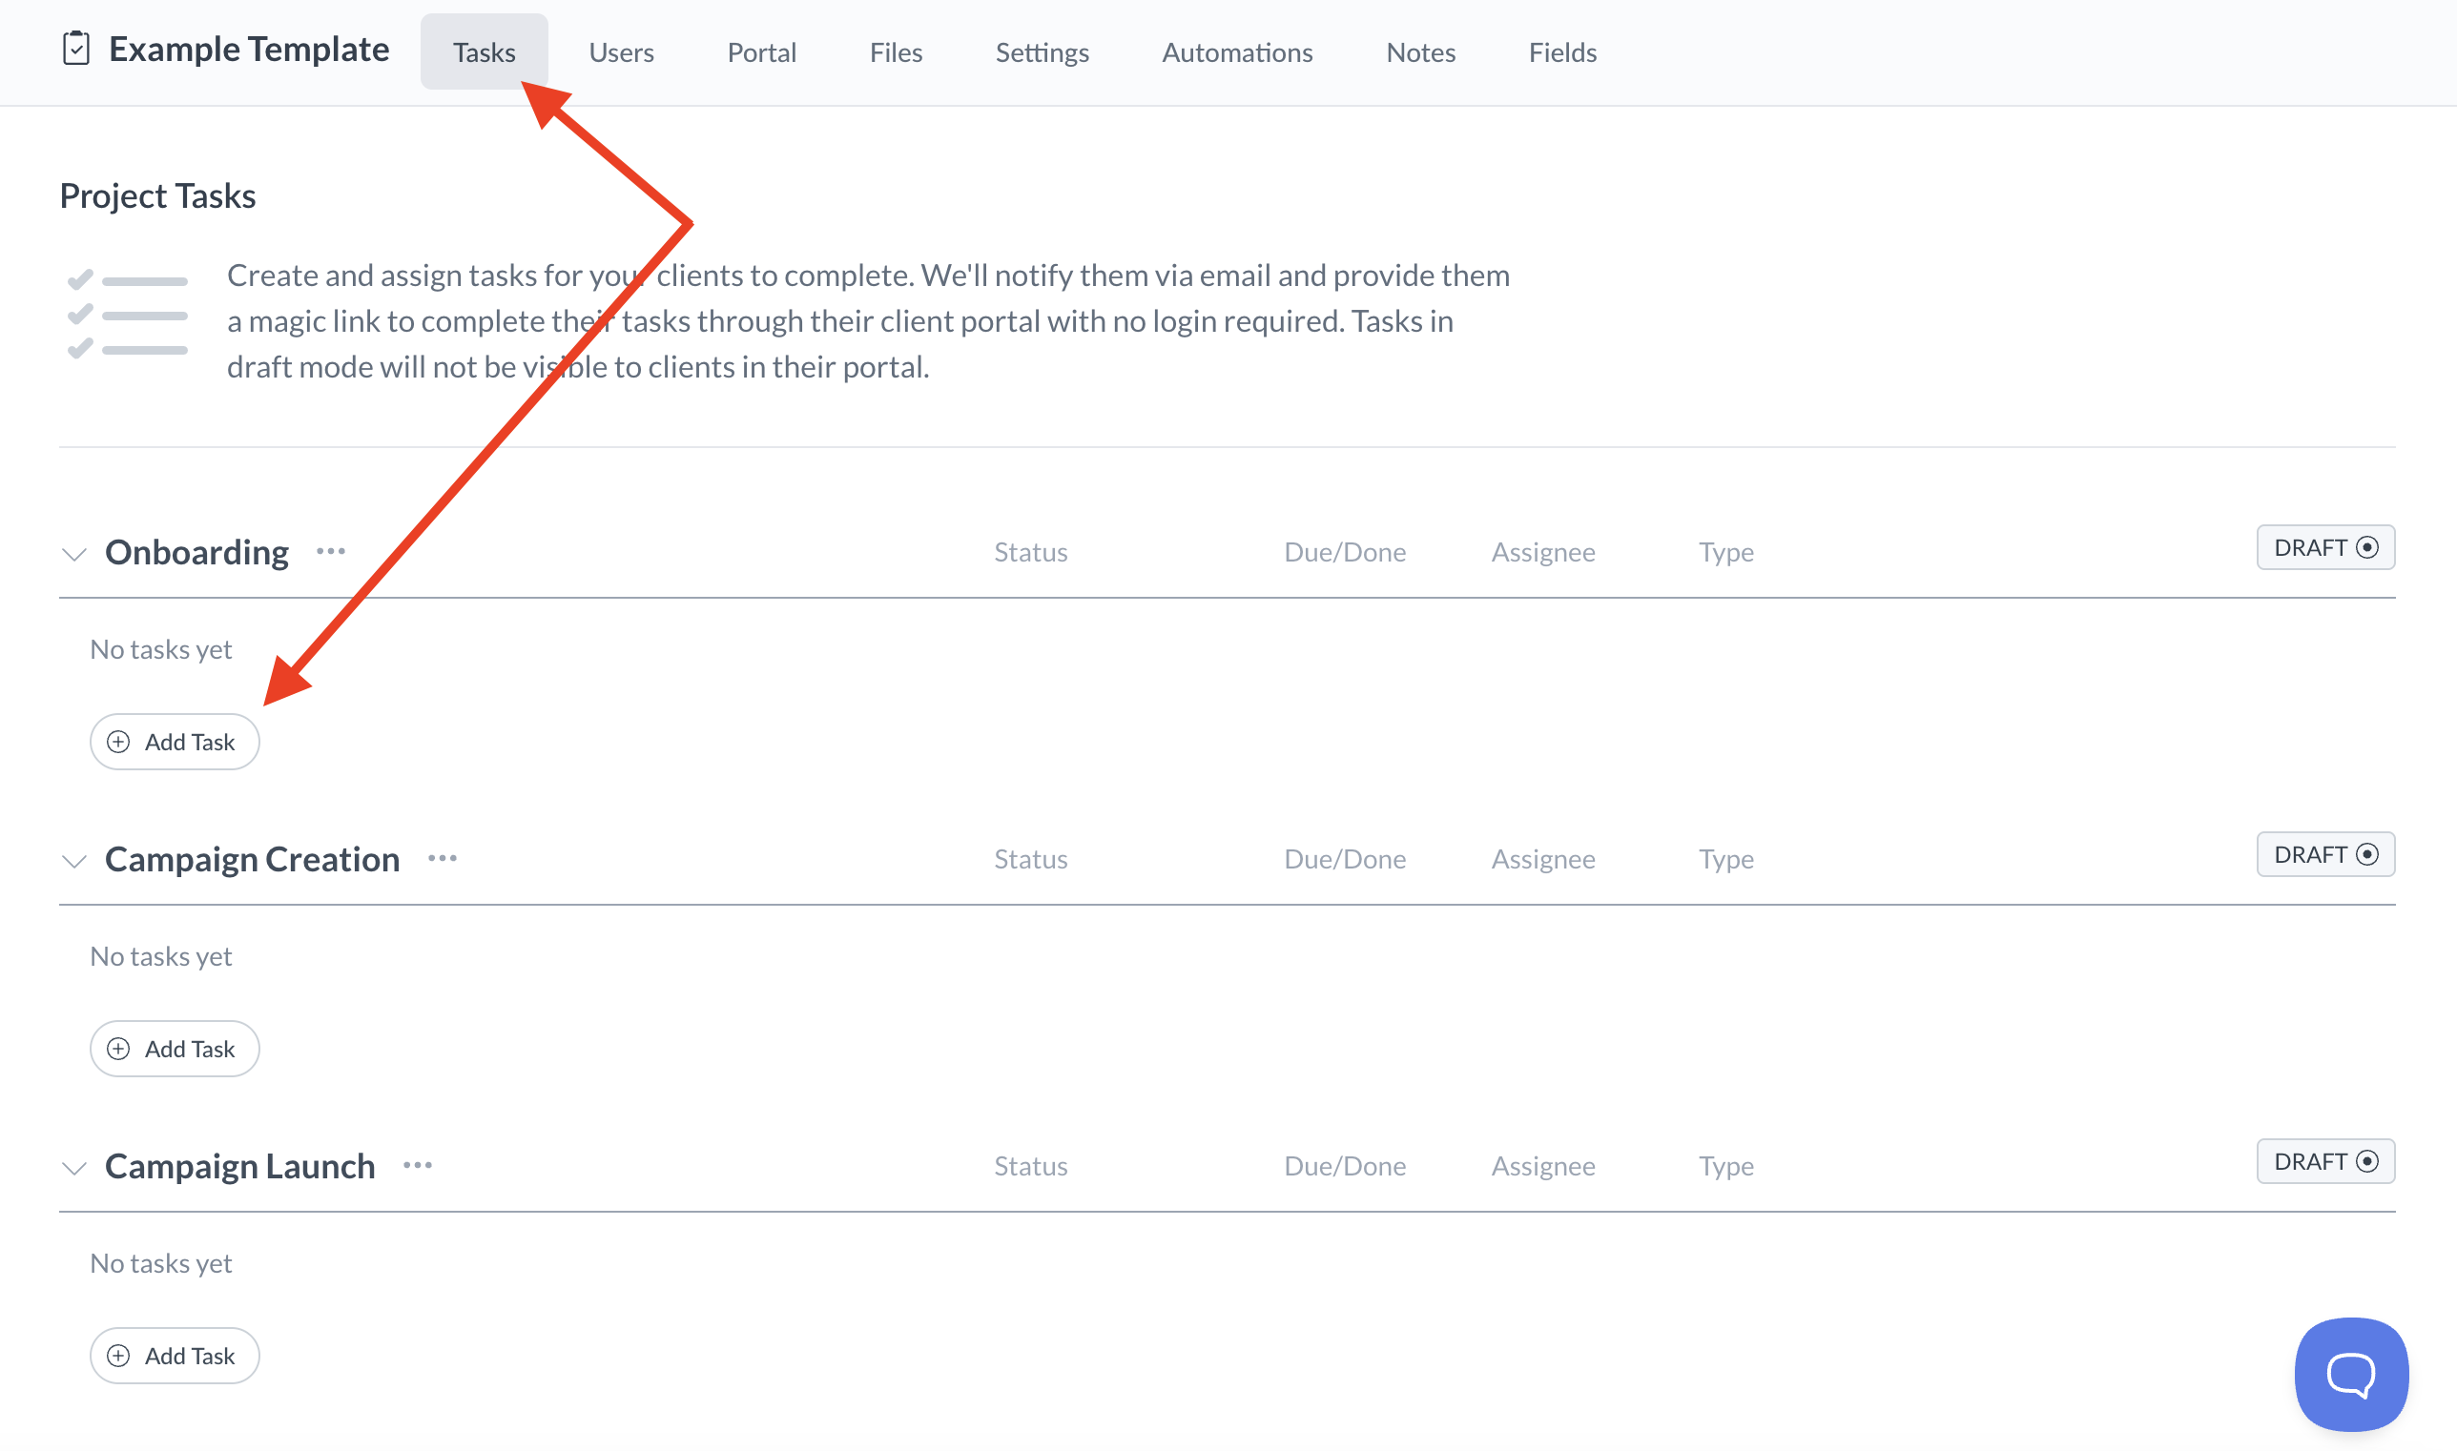Add Task under Campaign Creation
This screenshot has width=2457, height=1451.
point(175,1049)
